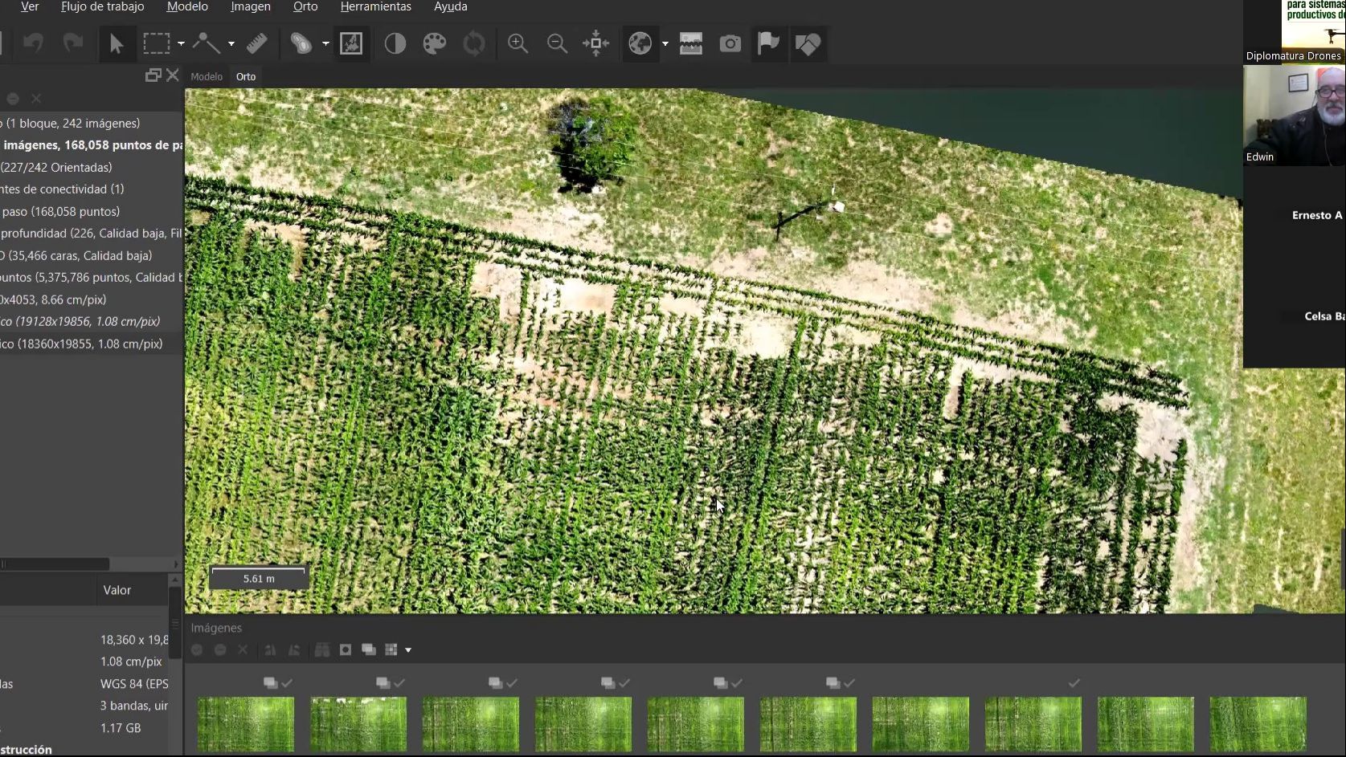
Task: Select the first image thumbnail in Imágenes
Action: coord(246,724)
